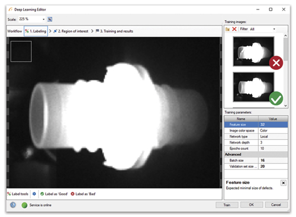
Task: Click the Batch size value field
Action: pos(273,160)
